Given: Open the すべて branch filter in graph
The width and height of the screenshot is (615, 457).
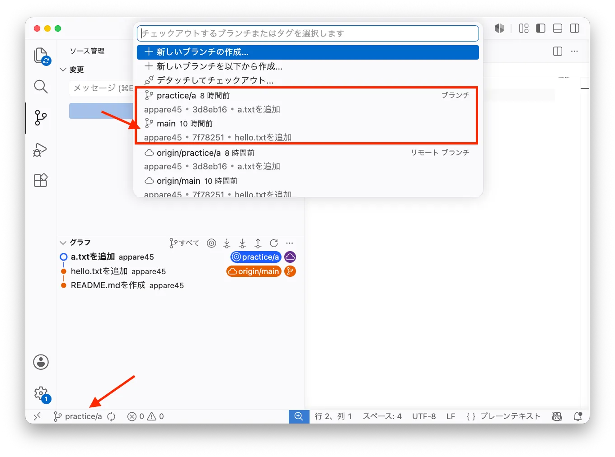Looking at the screenshot, I should click(184, 243).
